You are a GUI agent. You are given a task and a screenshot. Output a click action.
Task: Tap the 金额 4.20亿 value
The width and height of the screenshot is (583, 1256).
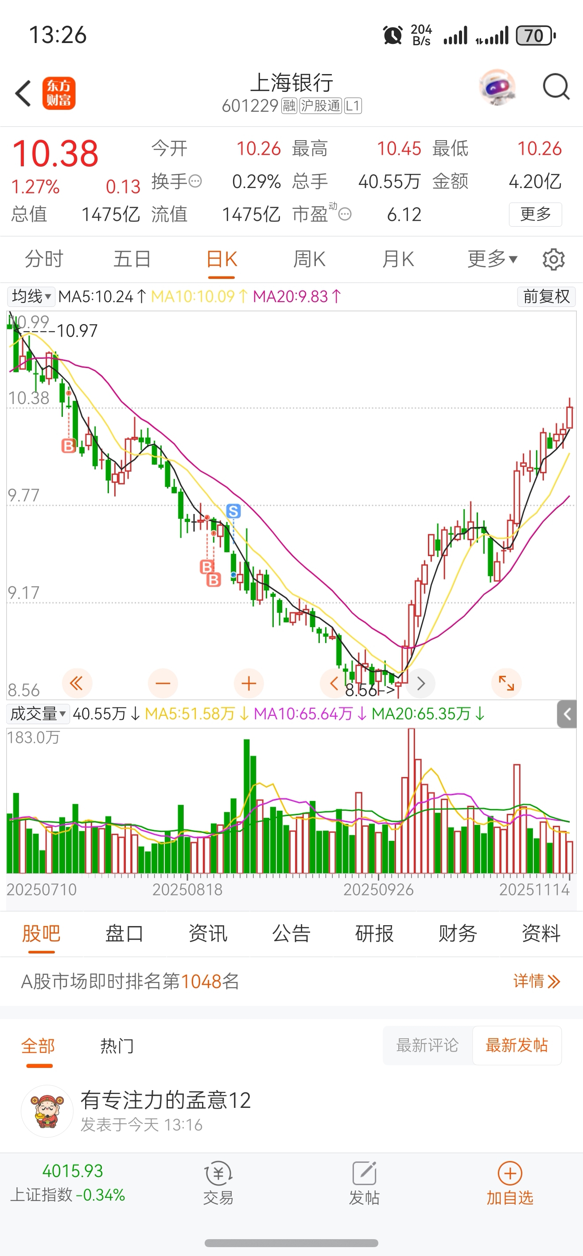coord(535,181)
